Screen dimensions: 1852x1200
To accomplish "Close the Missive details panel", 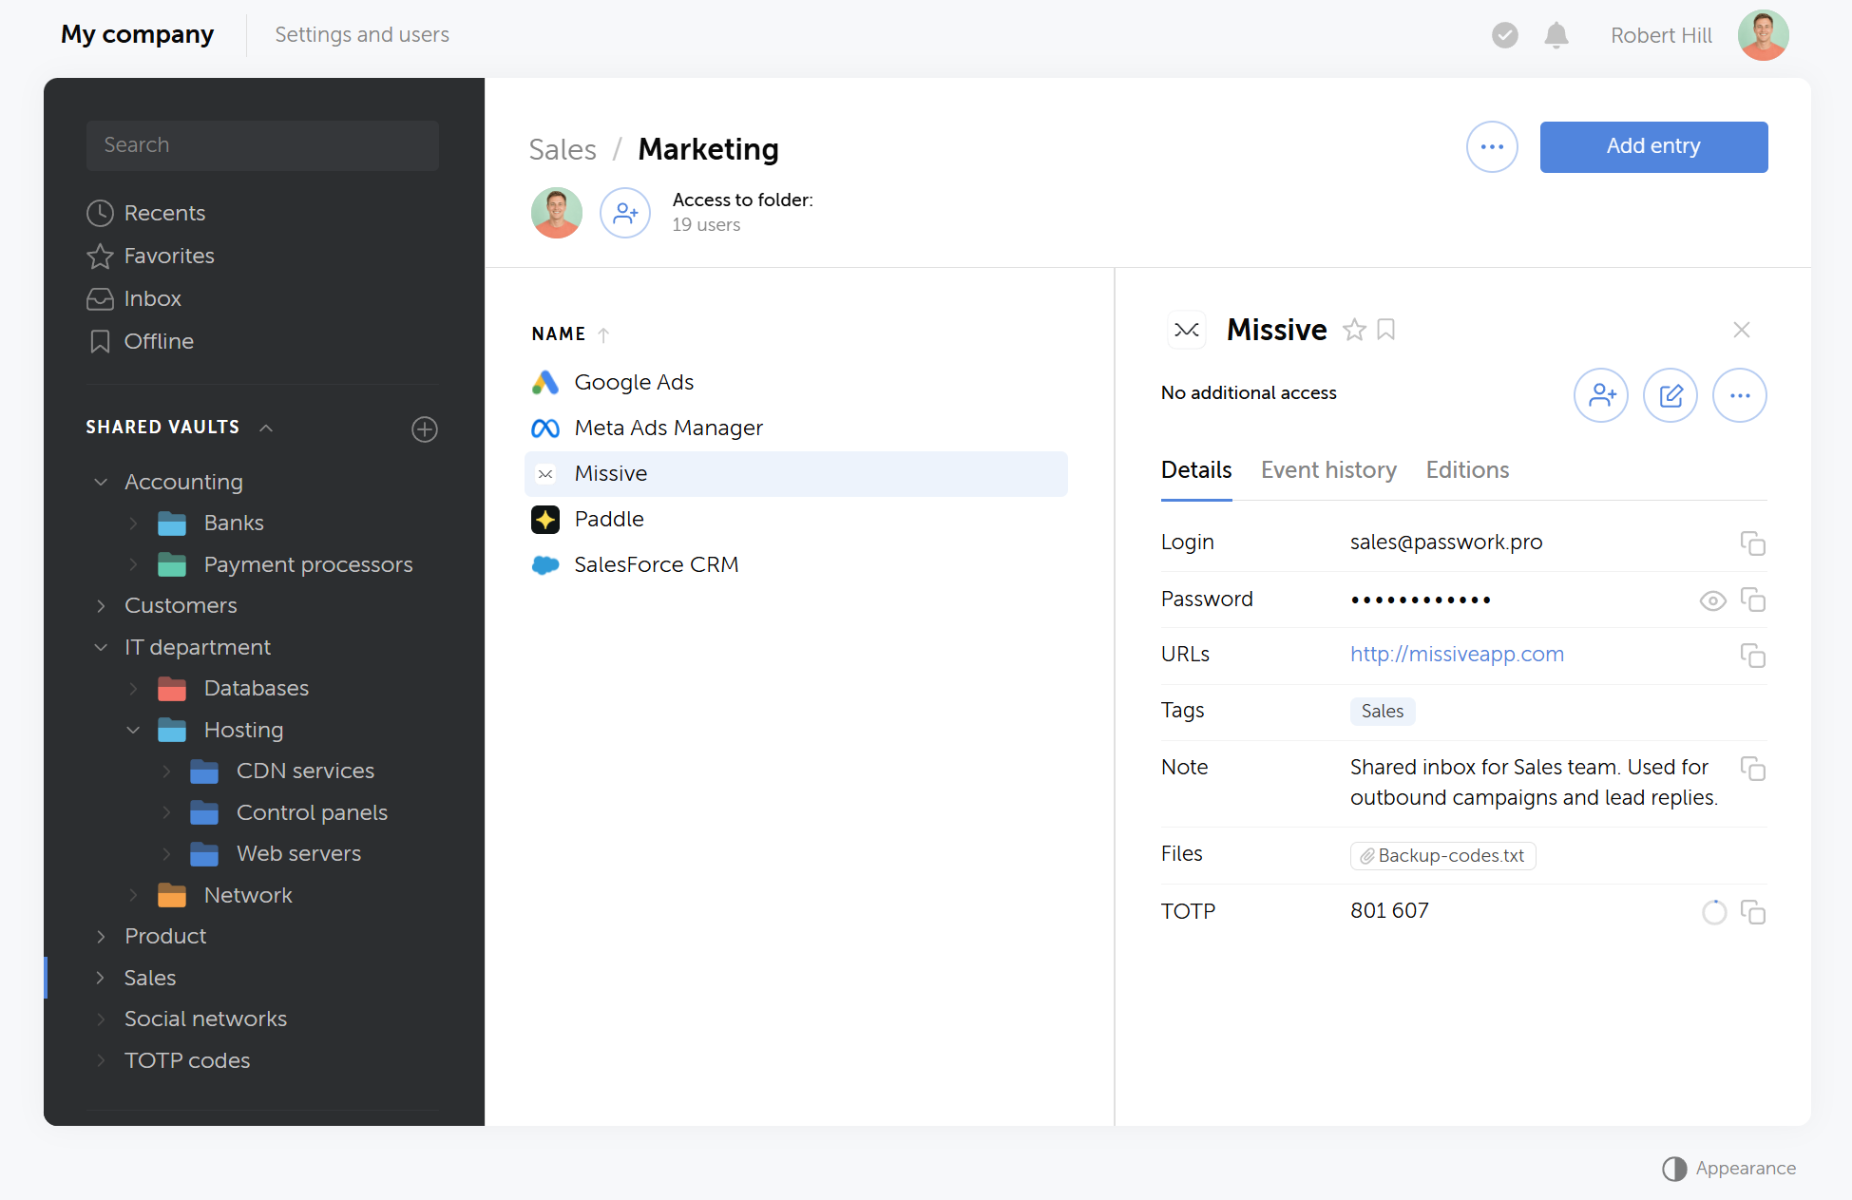I will (x=1742, y=330).
